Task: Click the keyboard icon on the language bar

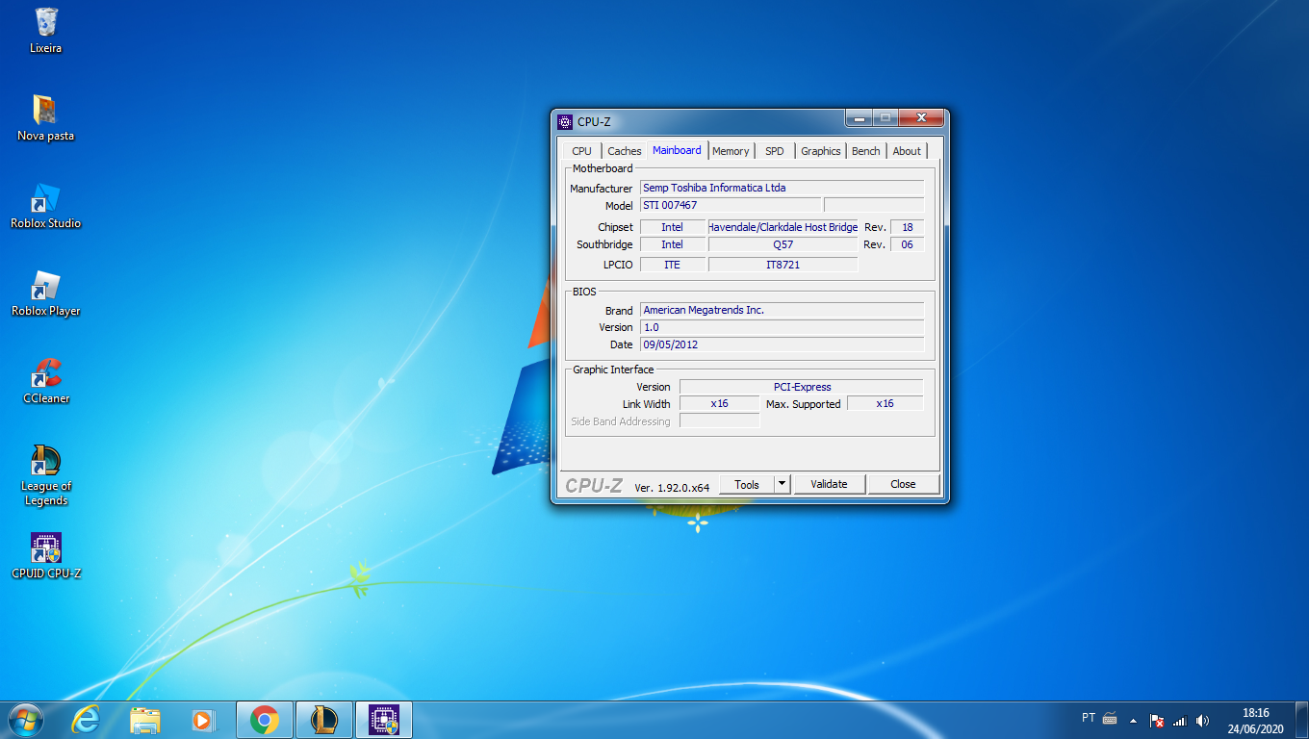Action: pyautogui.click(x=1110, y=718)
